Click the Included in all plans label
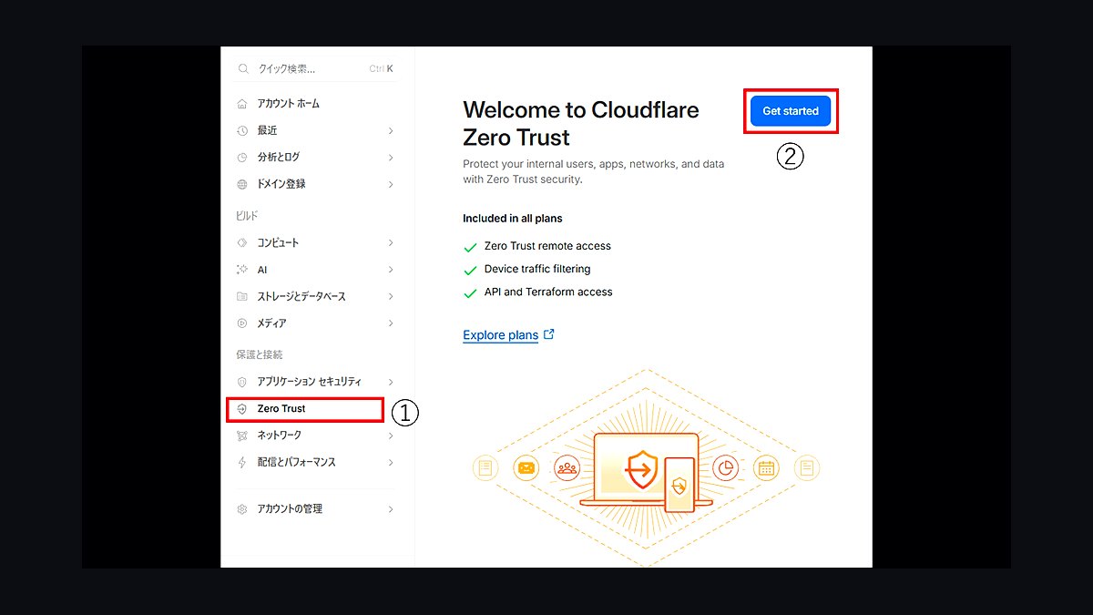 tap(513, 219)
